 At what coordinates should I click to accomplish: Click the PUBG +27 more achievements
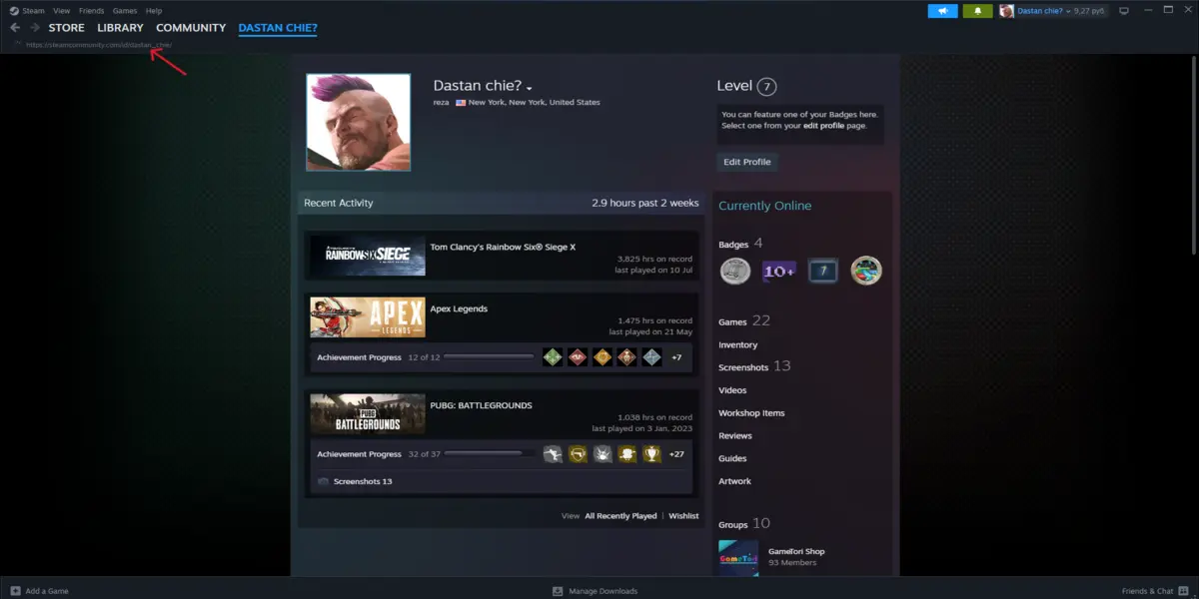point(676,454)
